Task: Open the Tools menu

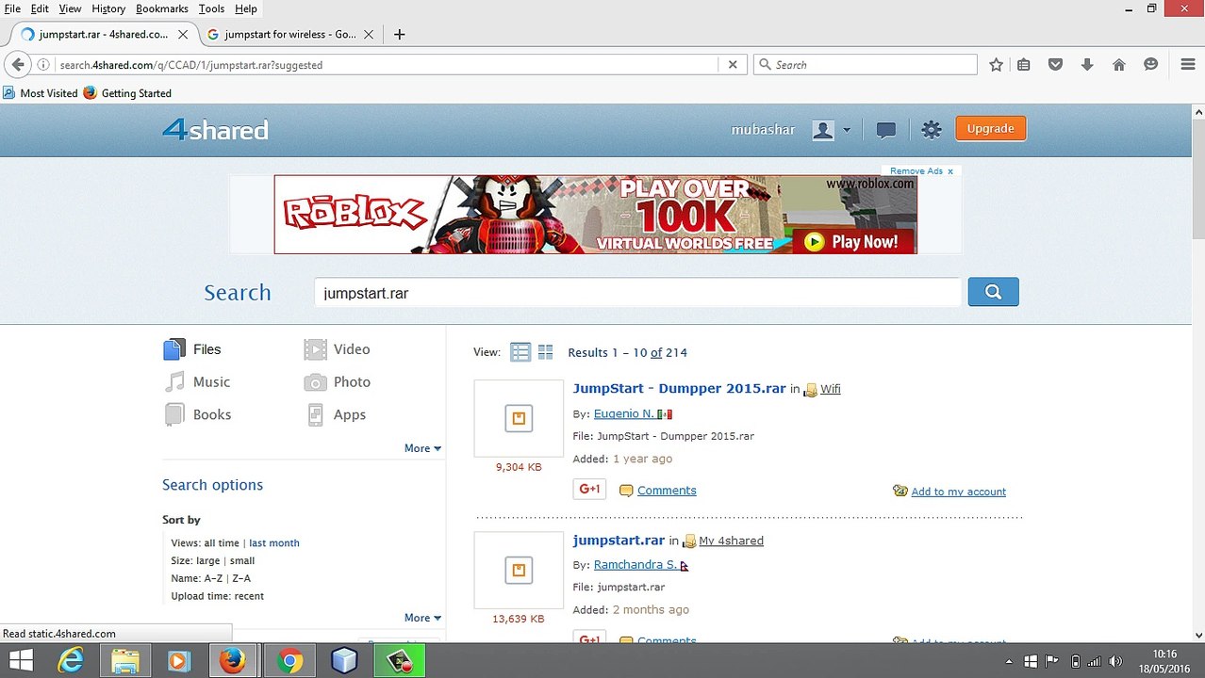Action: click(211, 8)
